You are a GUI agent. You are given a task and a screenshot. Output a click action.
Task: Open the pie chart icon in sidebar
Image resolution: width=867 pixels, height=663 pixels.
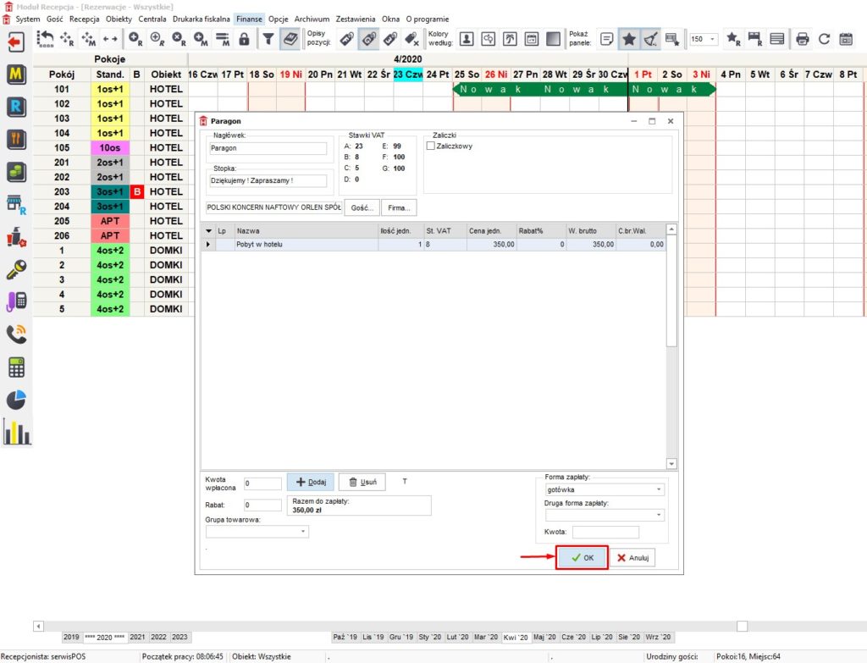(x=16, y=399)
